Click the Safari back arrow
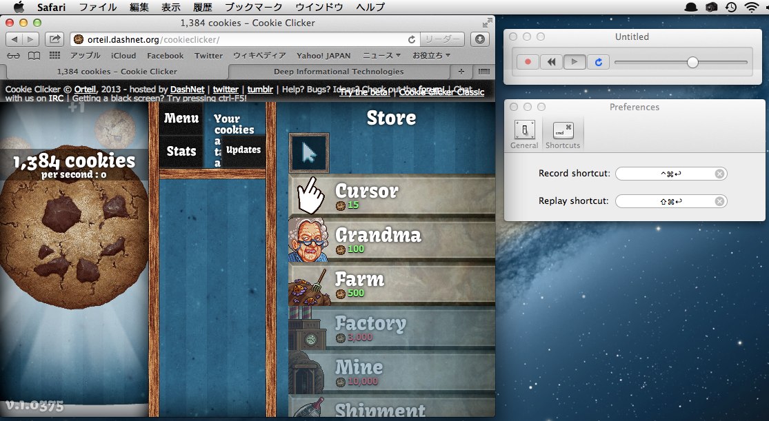 click(14, 39)
